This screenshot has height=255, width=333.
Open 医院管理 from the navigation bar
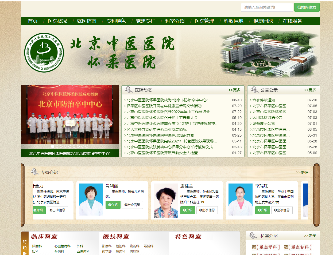tap(204, 21)
